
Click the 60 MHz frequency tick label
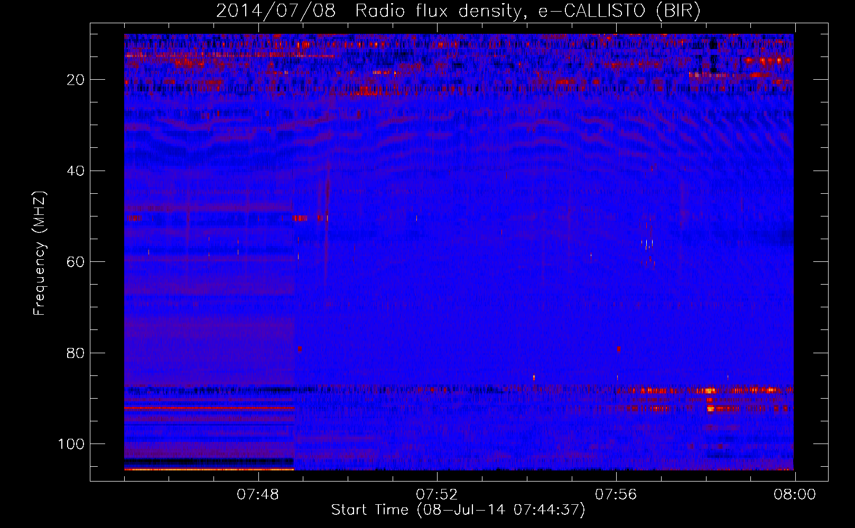[x=76, y=262]
